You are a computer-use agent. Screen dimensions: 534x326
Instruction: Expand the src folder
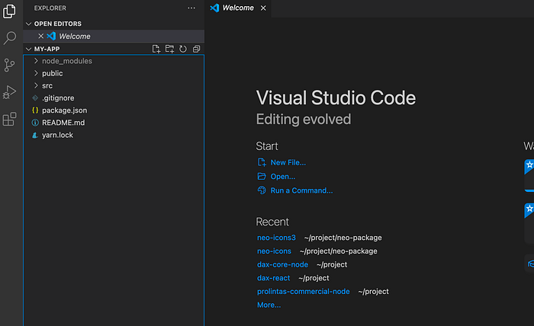click(47, 85)
